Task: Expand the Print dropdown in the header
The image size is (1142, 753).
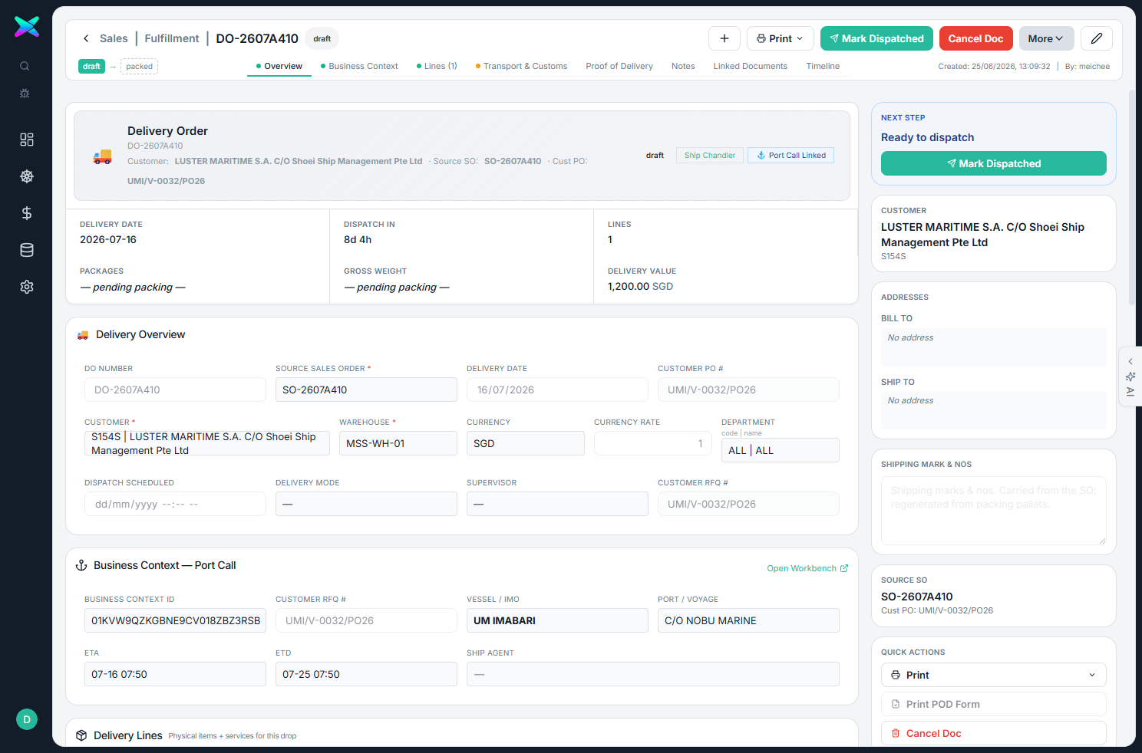Action: pyautogui.click(x=780, y=38)
